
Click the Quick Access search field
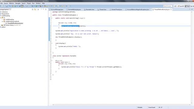point(167,6)
